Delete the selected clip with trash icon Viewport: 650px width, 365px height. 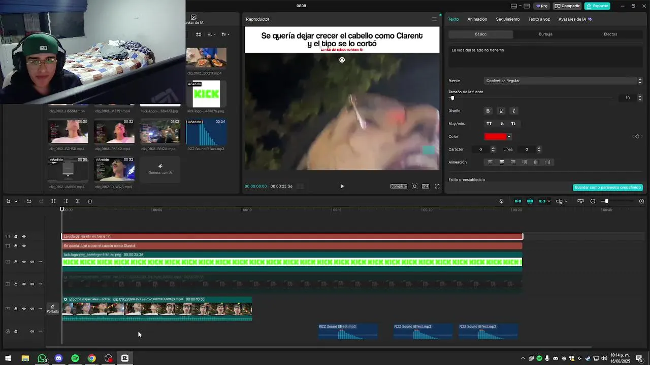tap(90, 201)
